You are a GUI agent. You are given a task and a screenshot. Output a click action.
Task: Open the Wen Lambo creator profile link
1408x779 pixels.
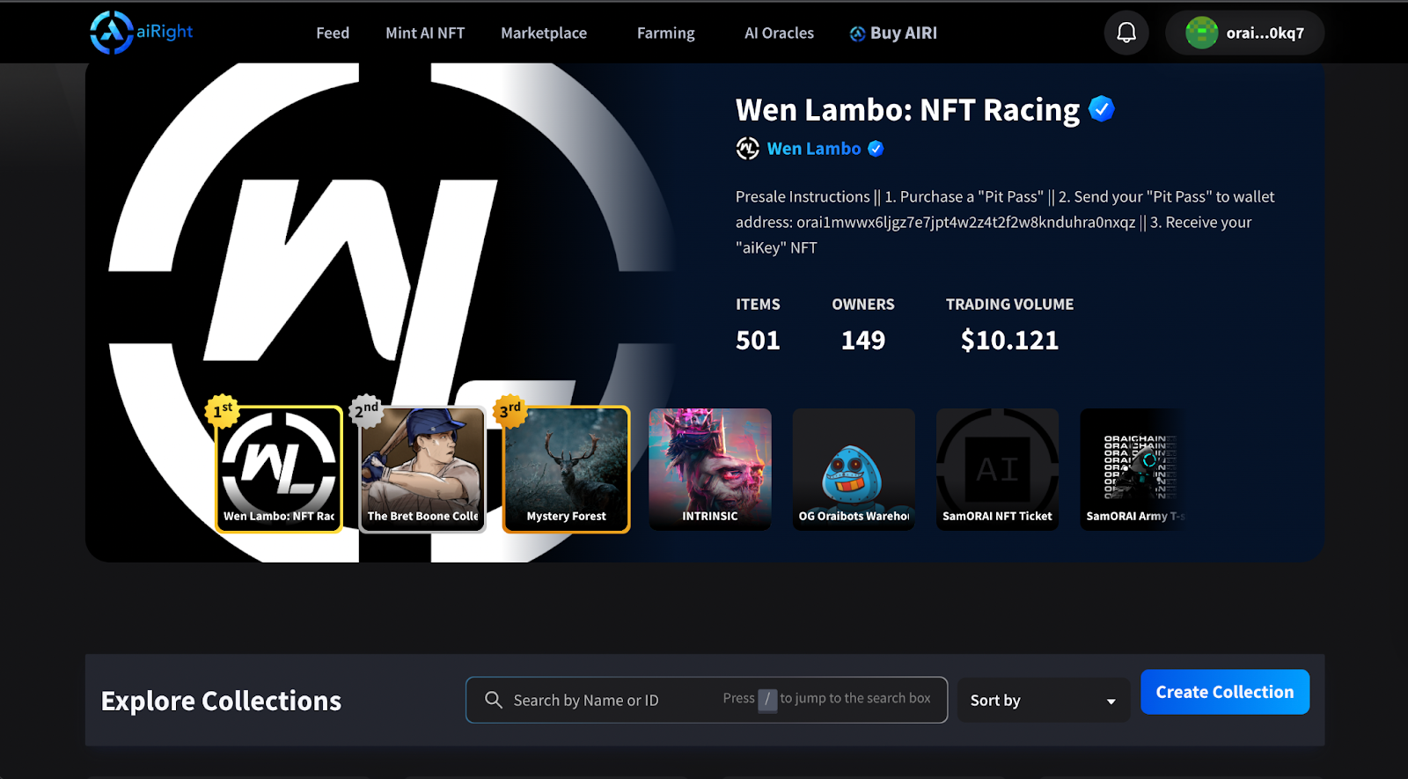click(x=814, y=149)
